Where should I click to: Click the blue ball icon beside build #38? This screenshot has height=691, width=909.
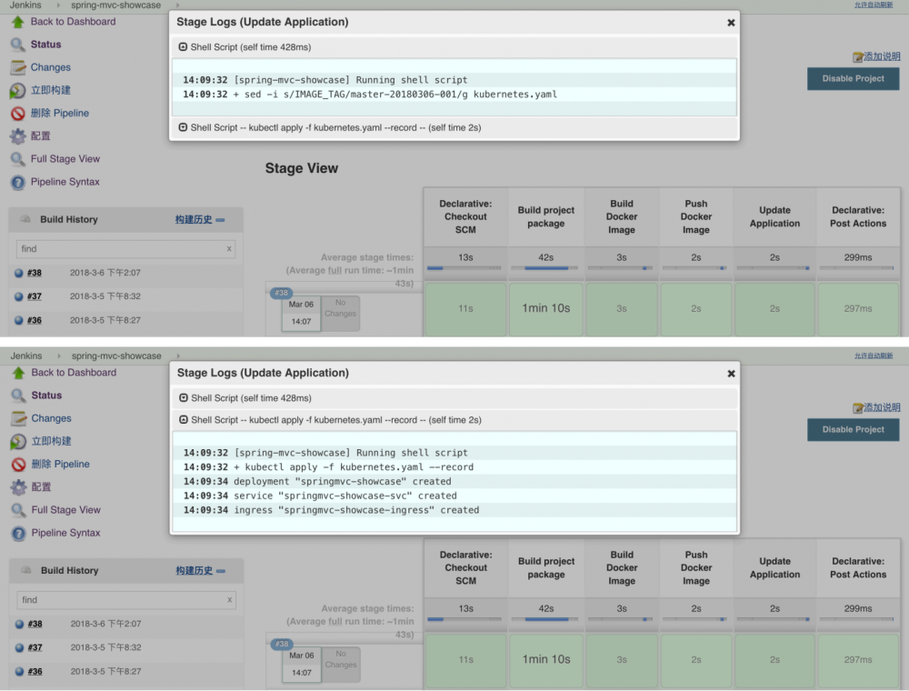click(20, 273)
